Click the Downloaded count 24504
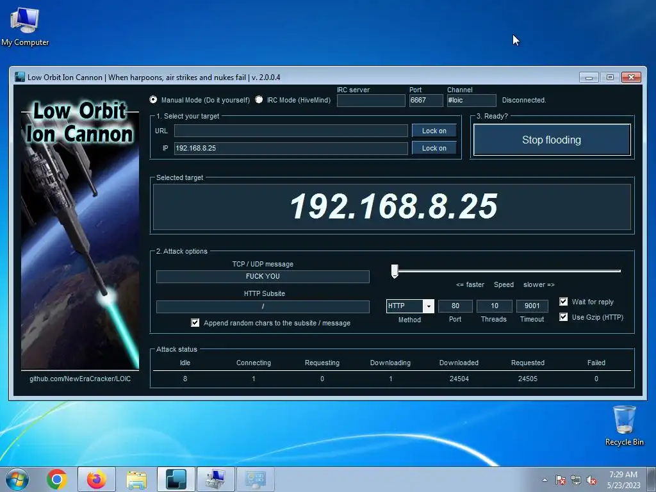The height and width of the screenshot is (492, 656). coord(459,379)
